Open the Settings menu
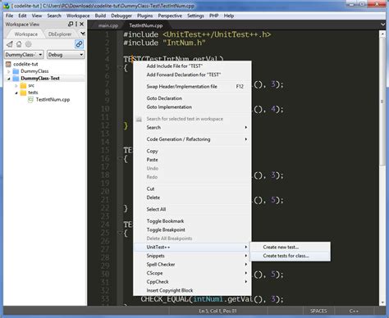The height and width of the screenshot is (318, 389). pos(195,16)
